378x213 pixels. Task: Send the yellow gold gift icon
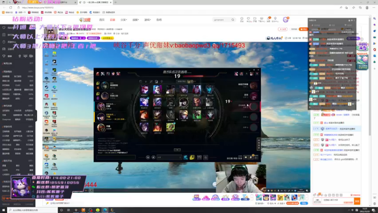click(280, 197)
